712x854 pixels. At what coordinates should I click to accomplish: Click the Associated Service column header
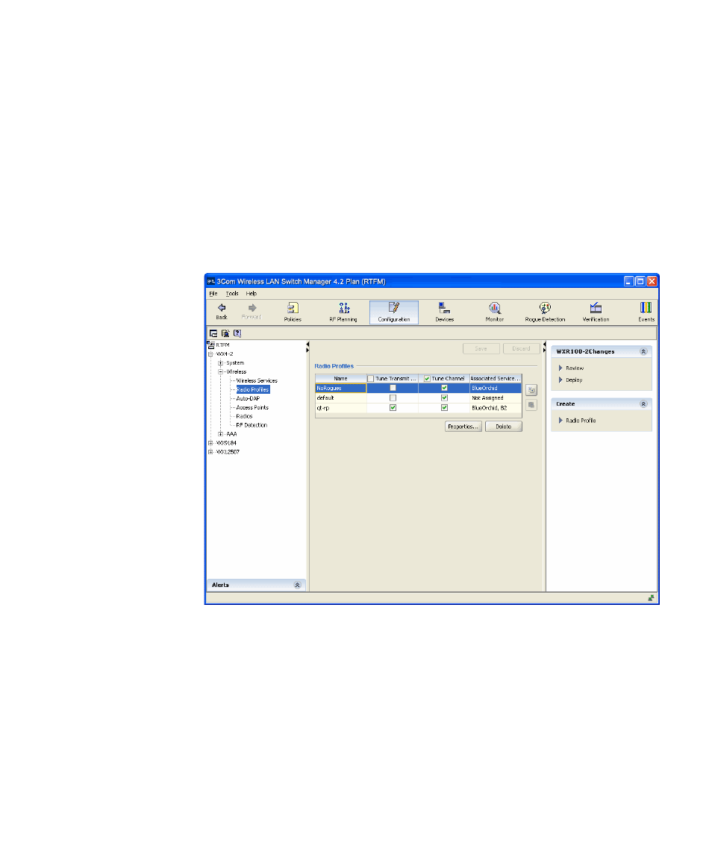tap(496, 379)
